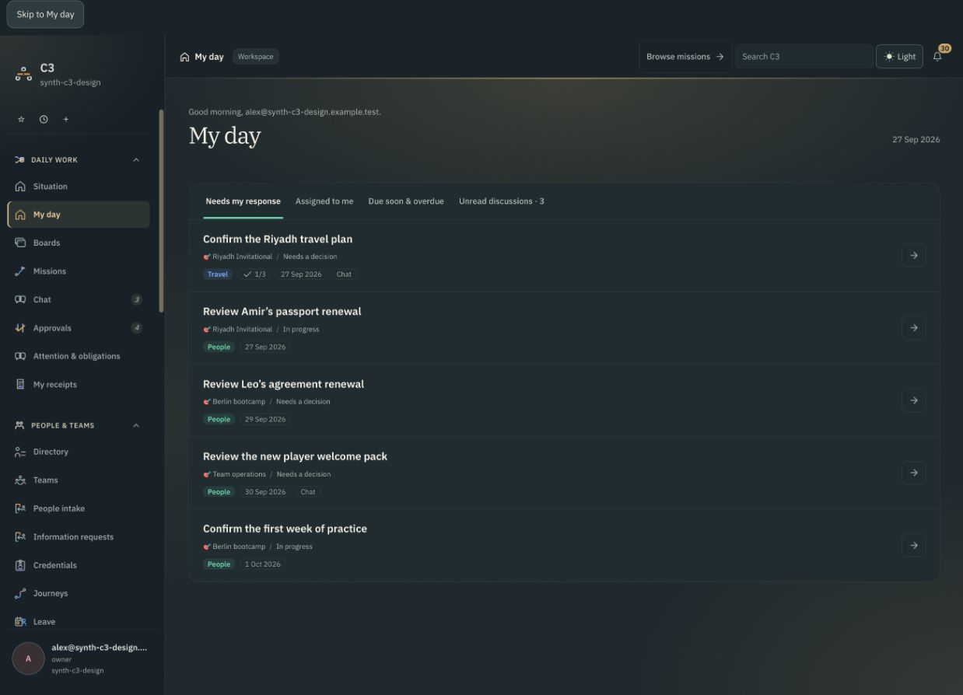
Task: Open Chat in the sidebar
Action: click(x=79, y=299)
